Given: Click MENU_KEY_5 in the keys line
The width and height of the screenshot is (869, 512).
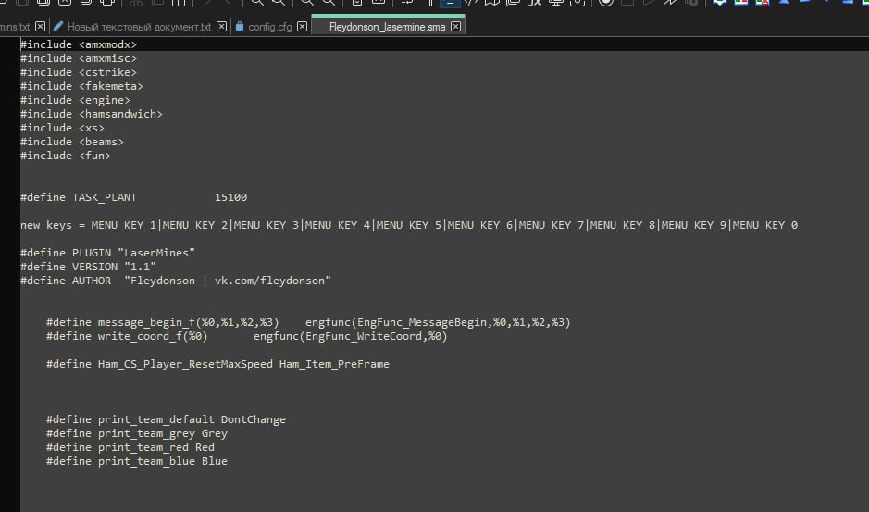Looking at the screenshot, I should coord(409,225).
